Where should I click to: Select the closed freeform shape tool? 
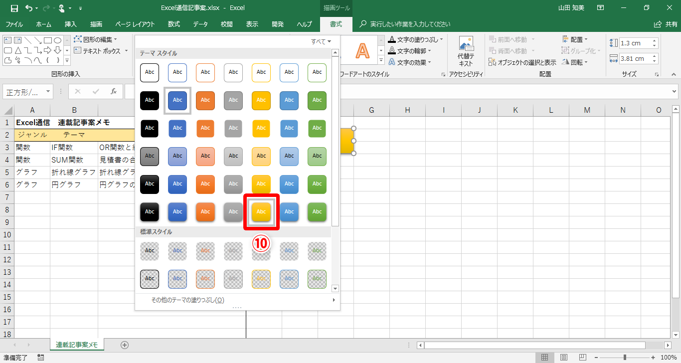click(8, 60)
